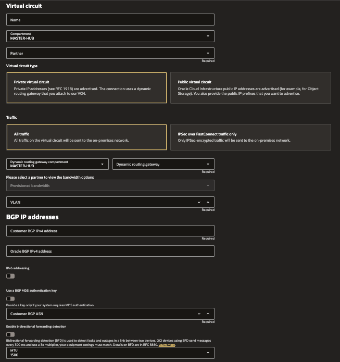340x362 pixels.
Task: Open the Learn more link about BFD
Action: coord(167,345)
